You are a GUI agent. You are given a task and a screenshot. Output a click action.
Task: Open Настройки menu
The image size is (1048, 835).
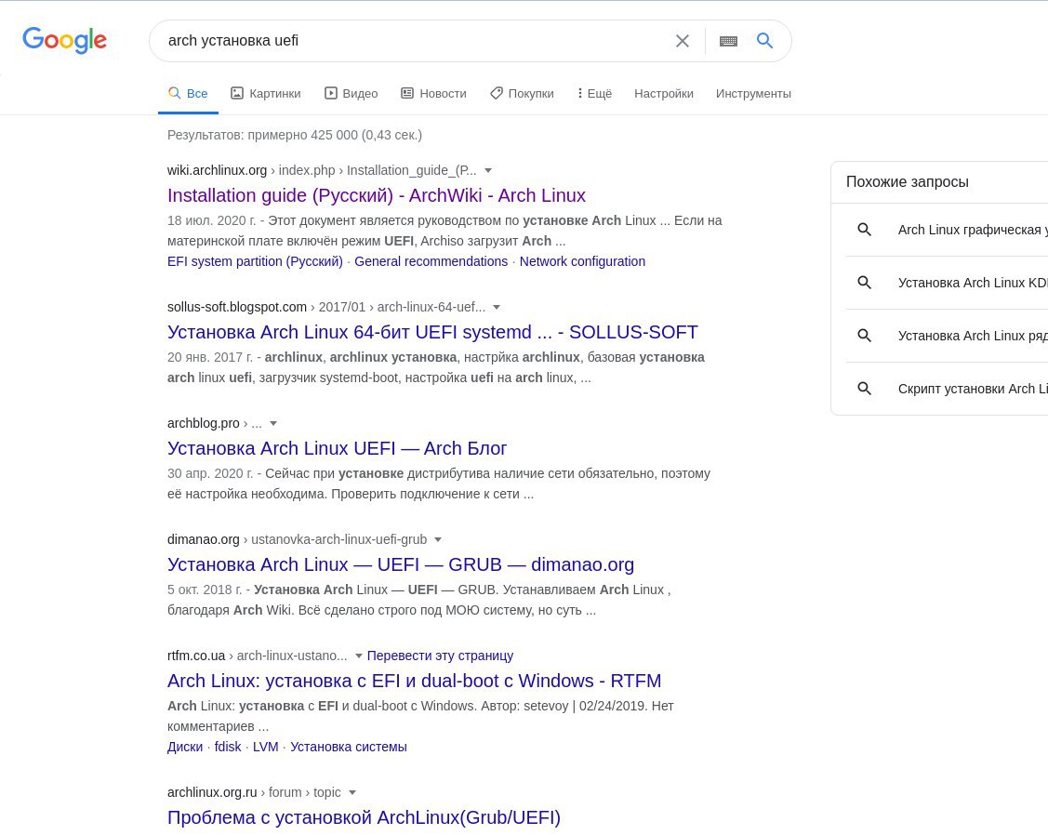point(664,94)
